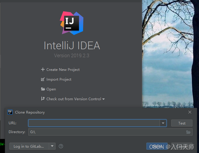The image size is (199, 153).
Task: Click the Create New Project plus icon
Action: 43,69
